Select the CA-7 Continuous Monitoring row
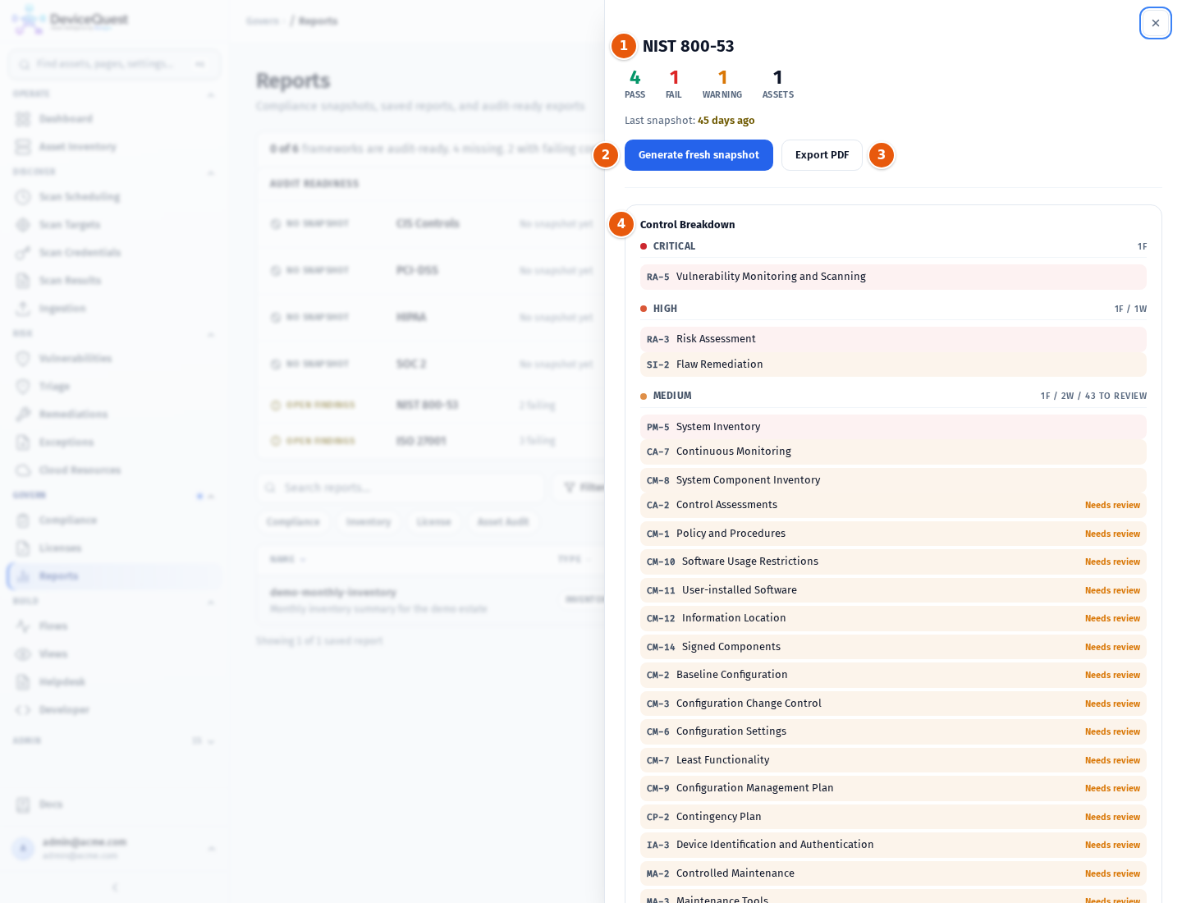Viewport: 1182px width, 903px height. coord(893,451)
